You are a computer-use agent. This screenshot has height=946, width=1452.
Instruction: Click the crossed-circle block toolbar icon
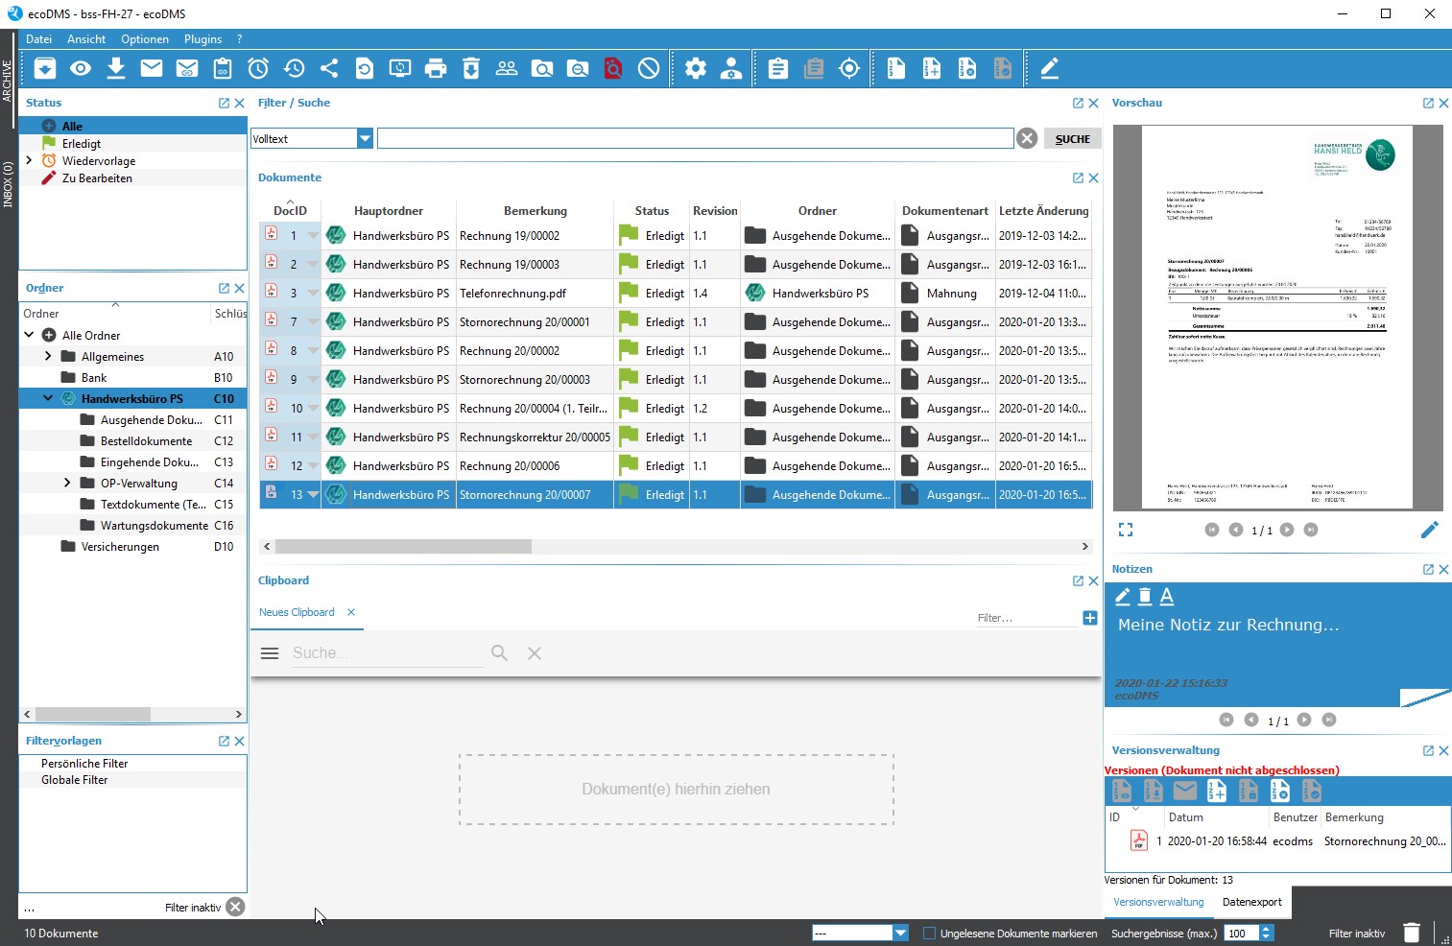pyautogui.click(x=649, y=68)
